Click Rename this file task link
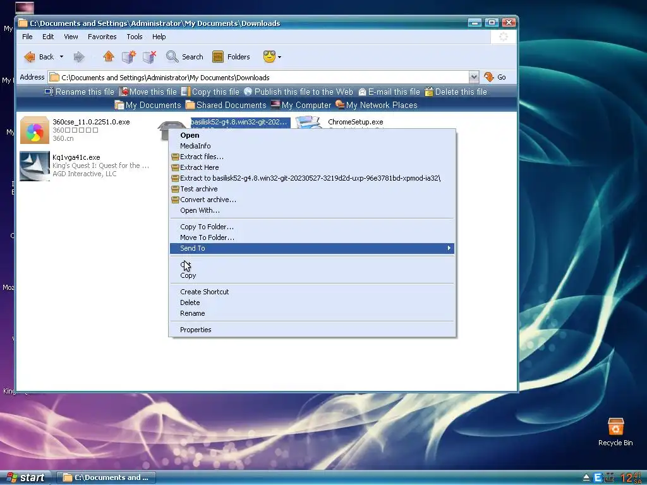The width and height of the screenshot is (647, 485). tap(79, 92)
